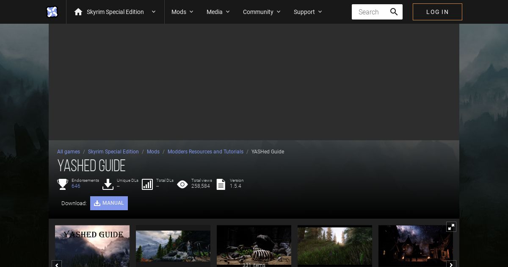
Task: Open the Mods breadcrumb link
Action: tap(153, 152)
